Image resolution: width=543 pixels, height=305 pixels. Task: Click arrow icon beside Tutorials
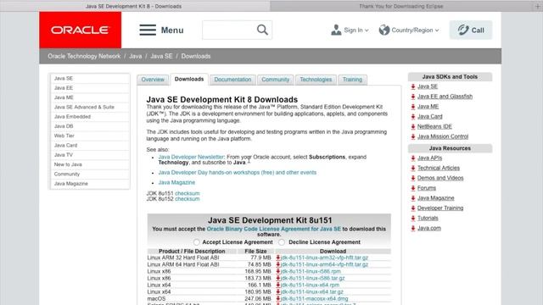(x=413, y=219)
